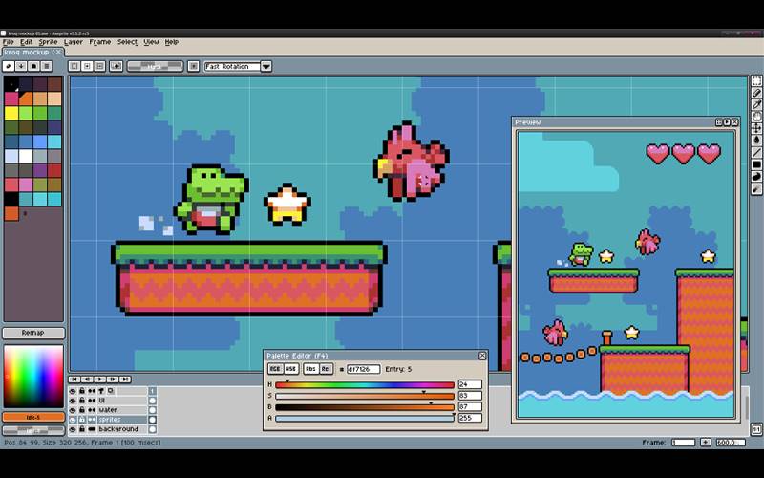Click the Remap button
Image resolution: width=764 pixels, height=478 pixels.
[33, 333]
